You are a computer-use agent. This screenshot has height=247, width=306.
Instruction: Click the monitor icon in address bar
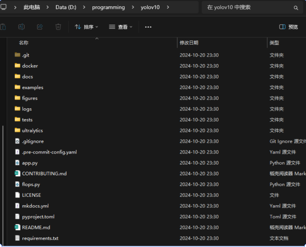[3, 7]
